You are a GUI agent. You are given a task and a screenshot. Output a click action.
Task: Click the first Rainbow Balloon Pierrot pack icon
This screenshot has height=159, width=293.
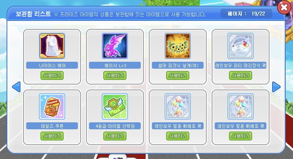click(178, 107)
